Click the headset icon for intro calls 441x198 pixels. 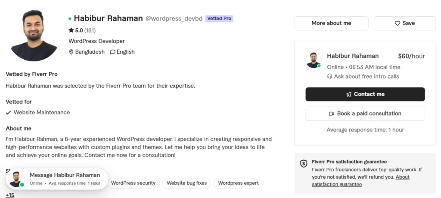pos(329,76)
